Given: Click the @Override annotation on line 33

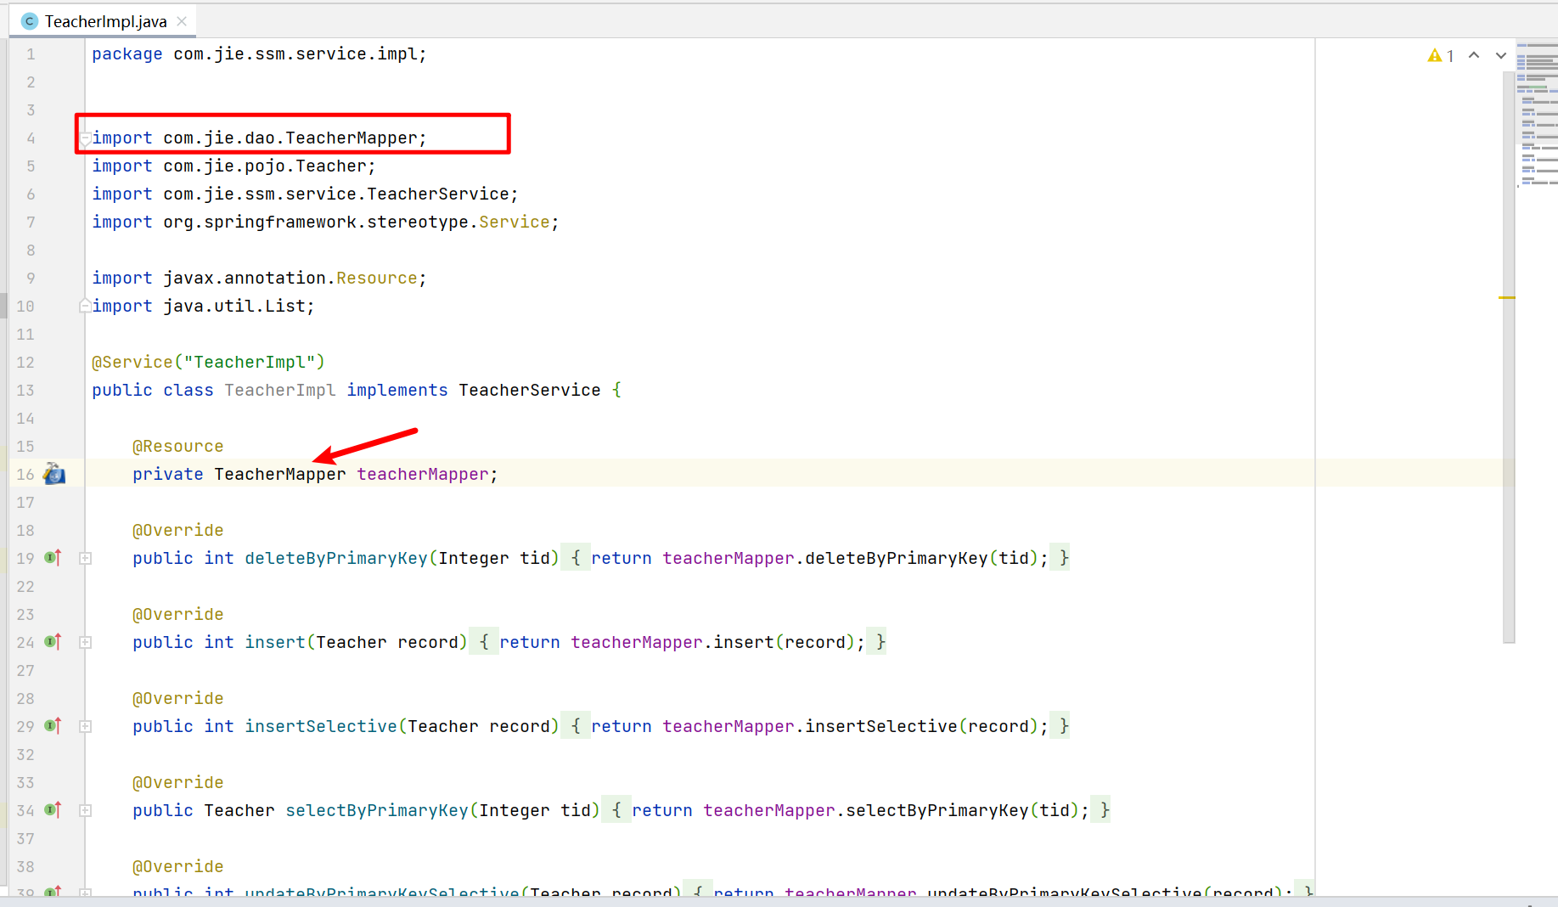Looking at the screenshot, I should [177, 782].
